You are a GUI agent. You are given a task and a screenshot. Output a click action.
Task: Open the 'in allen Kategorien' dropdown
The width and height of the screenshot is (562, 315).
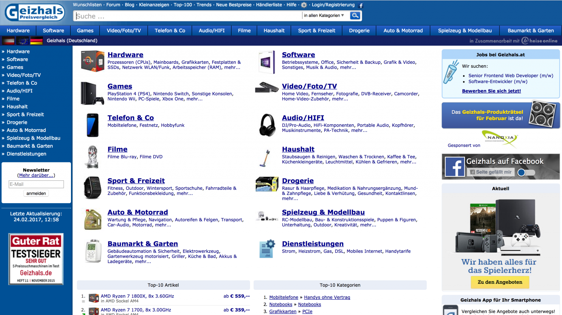coord(324,15)
